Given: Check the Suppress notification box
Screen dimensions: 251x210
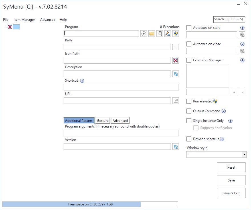Looking at the screenshot, I should (x=196, y=128).
